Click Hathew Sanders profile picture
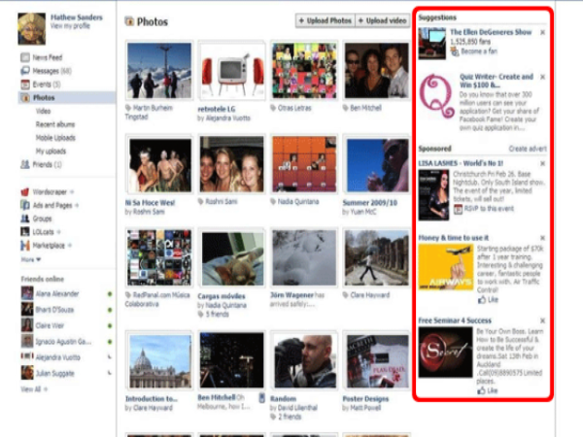The height and width of the screenshot is (437, 583). 30,28
